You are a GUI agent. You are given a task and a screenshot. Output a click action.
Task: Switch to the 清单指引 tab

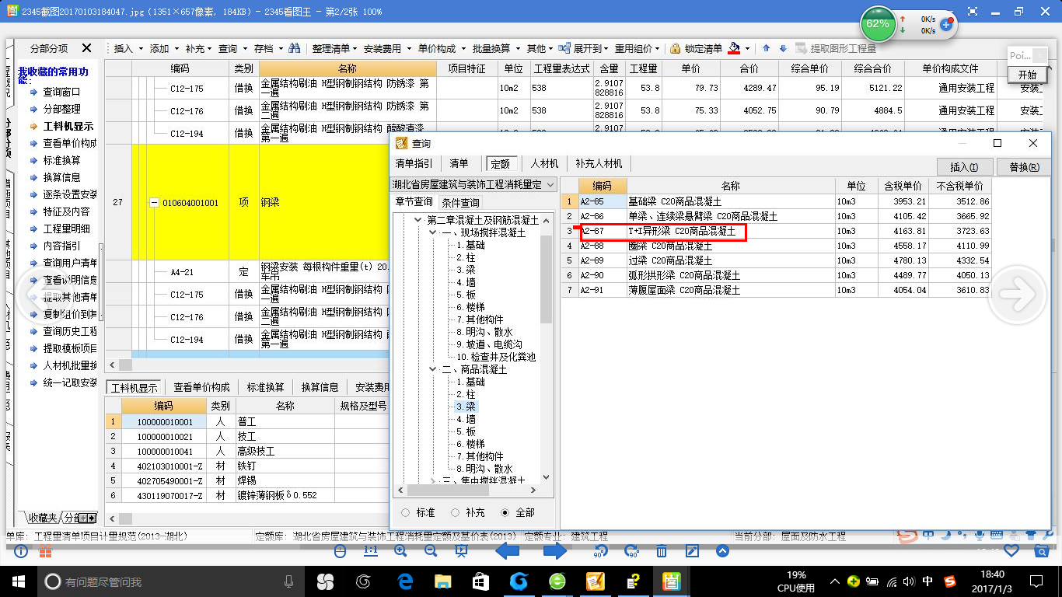point(414,164)
